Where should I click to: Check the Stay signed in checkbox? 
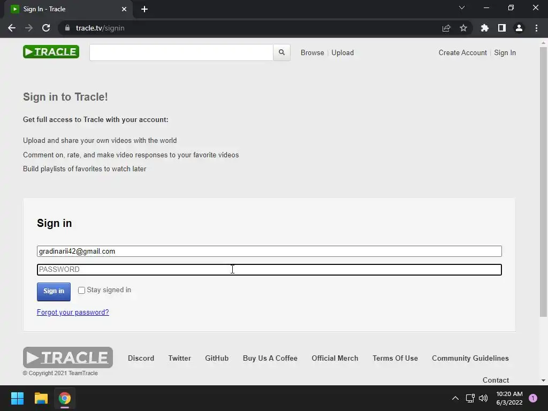tap(81, 291)
